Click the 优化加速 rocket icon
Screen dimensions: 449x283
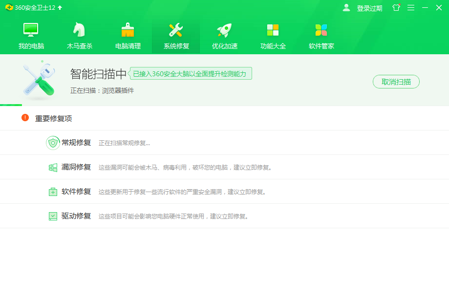[224, 30]
